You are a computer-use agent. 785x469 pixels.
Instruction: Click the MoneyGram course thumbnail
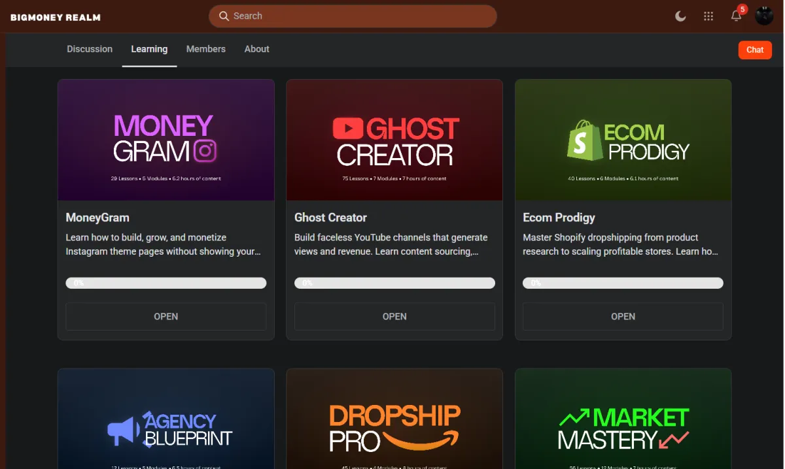166,140
